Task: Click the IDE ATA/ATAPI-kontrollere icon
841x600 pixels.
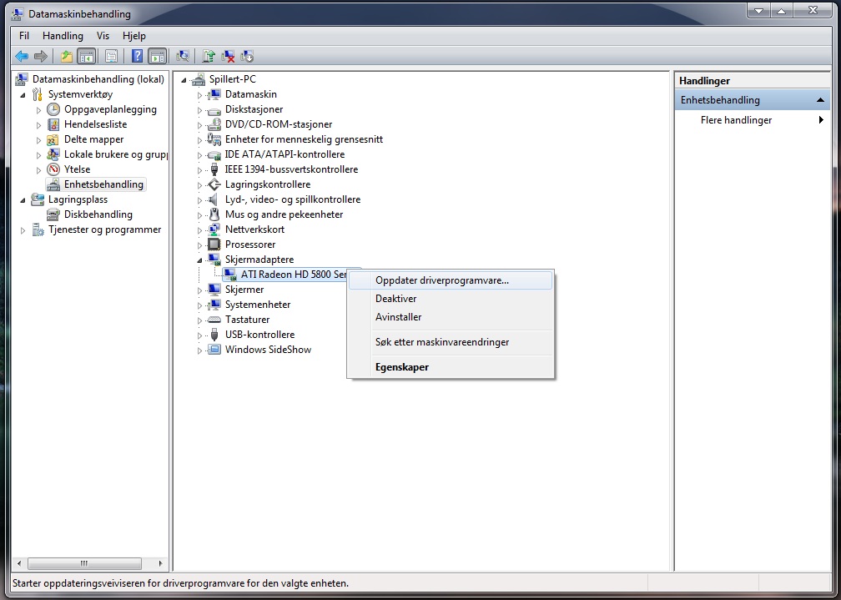Action: click(x=214, y=154)
